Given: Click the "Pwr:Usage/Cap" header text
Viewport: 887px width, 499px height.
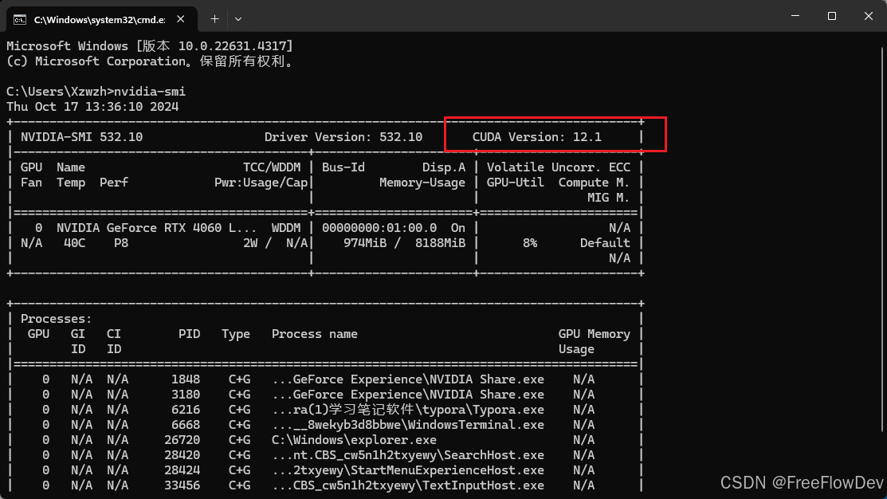Looking at the screenshot, I should [261, 183].
